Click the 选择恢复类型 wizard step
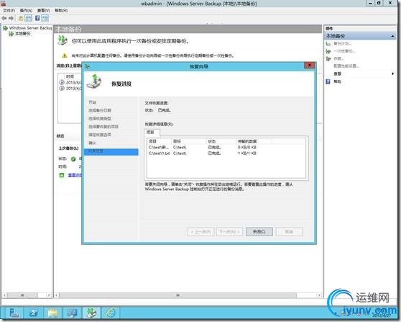 100,119
